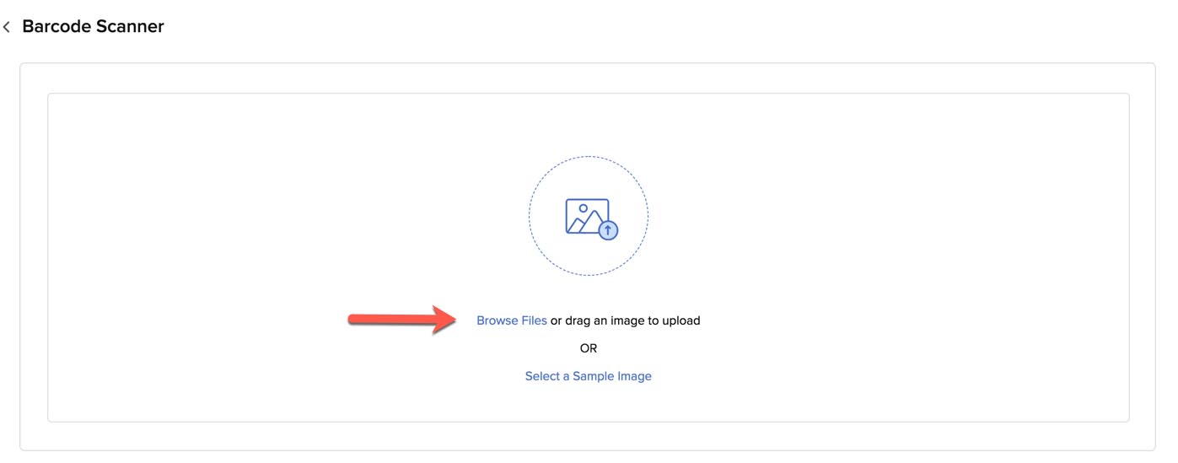Click the word 'Sample' in the sample link
Viewport: 1178px width, 463px height.
click(594, 376)
